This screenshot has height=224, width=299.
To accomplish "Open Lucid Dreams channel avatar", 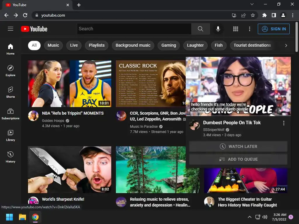I will 121,202.
